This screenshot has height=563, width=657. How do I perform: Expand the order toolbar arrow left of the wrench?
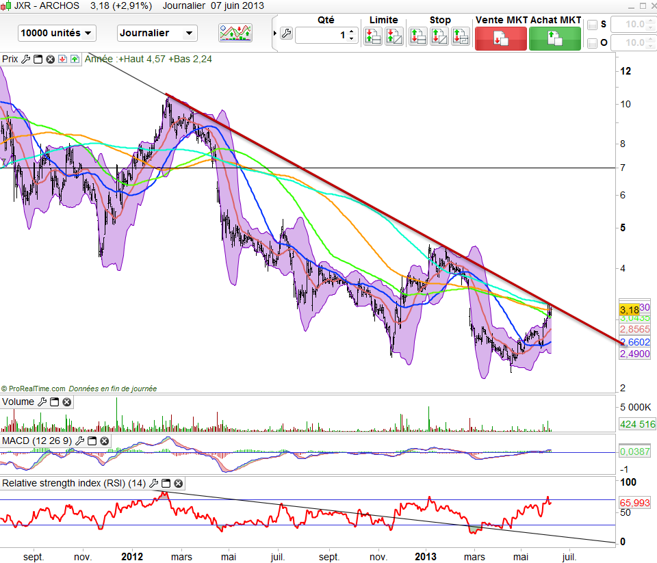click(275, 34)
